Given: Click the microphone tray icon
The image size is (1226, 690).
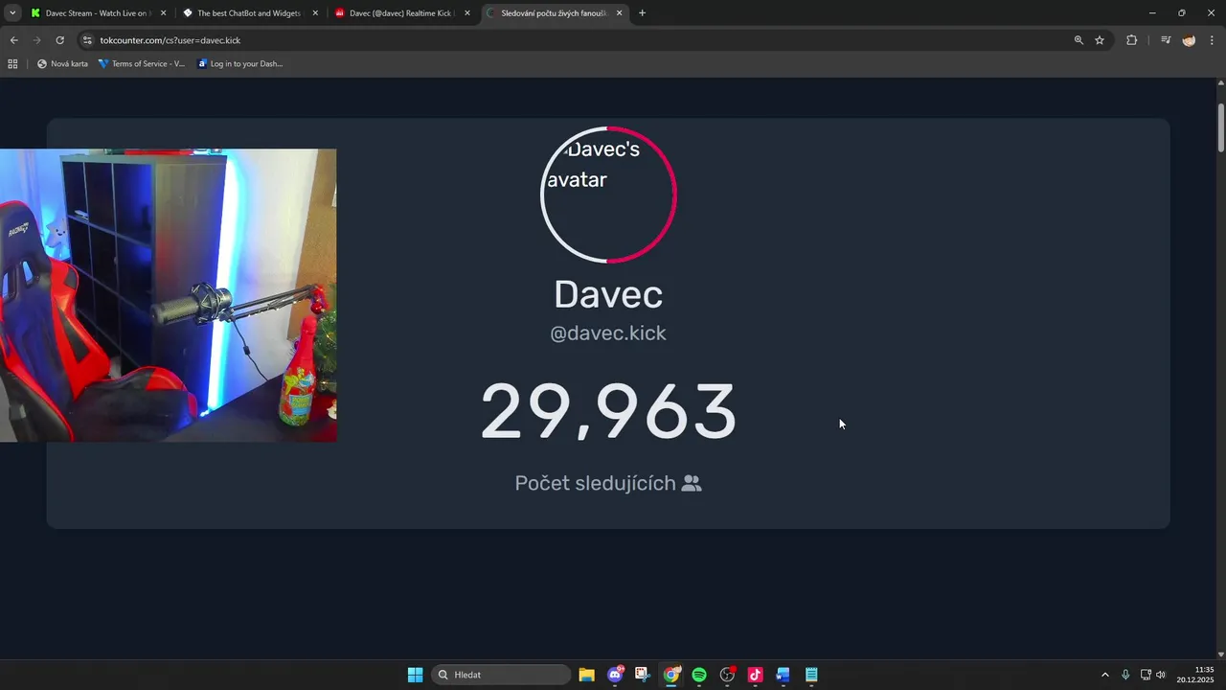Looking at the screenshot, I should 1125,675.
